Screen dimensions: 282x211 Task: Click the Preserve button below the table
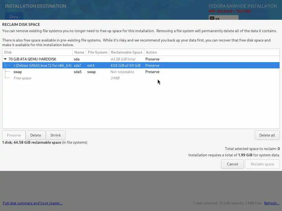14,135
